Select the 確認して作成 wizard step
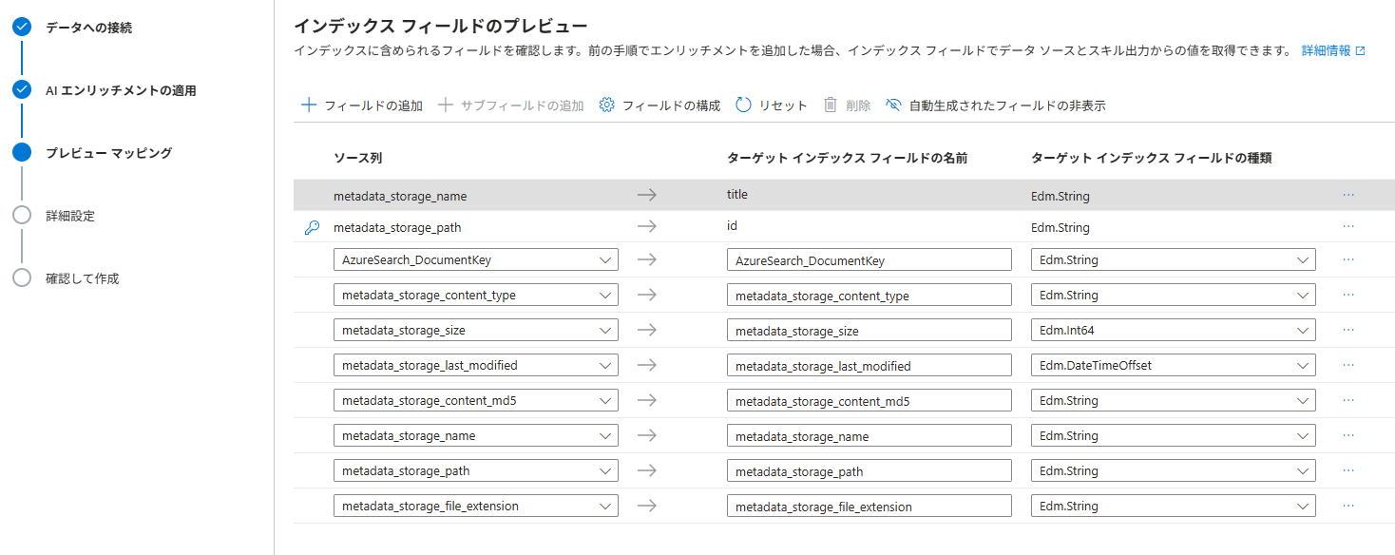 (83, 278)
